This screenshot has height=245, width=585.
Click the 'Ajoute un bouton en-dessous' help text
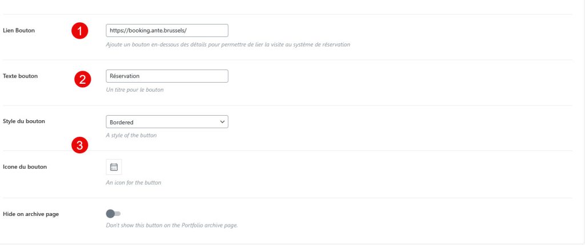(x=228, y=44)
